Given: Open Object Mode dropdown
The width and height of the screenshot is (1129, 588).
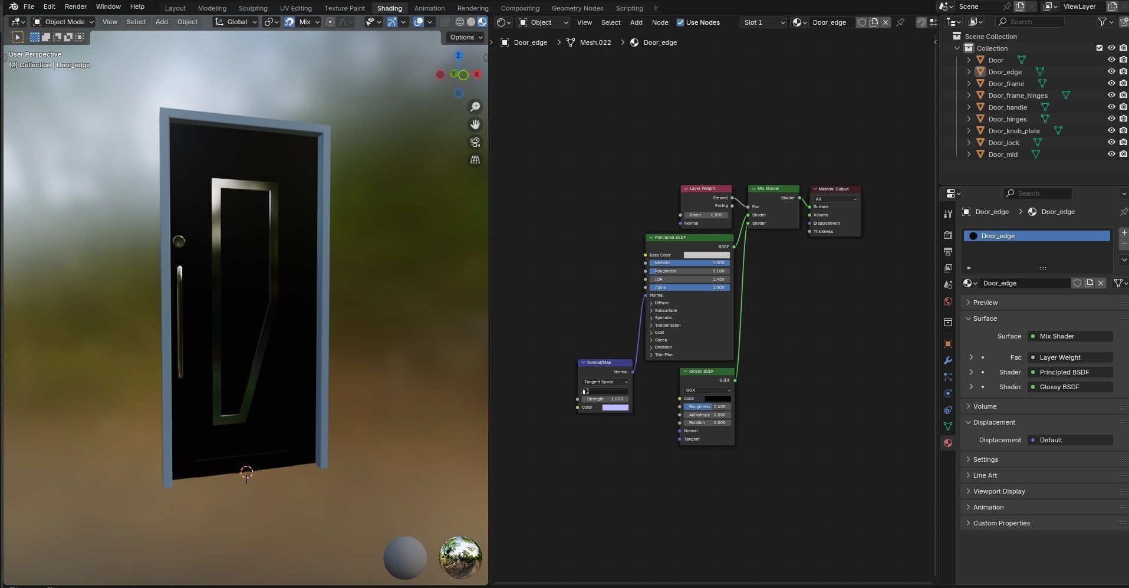Looking at the screenshot, I should coord(63,22).
